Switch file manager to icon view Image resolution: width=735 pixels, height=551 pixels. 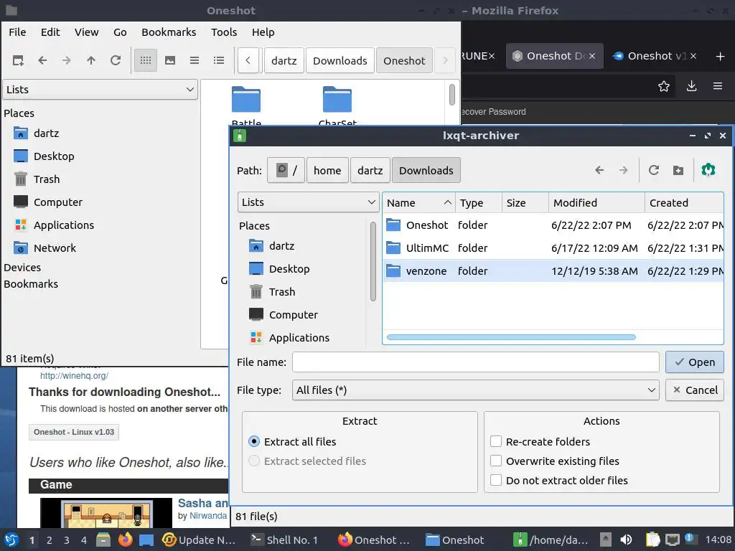tap(146, 60)
